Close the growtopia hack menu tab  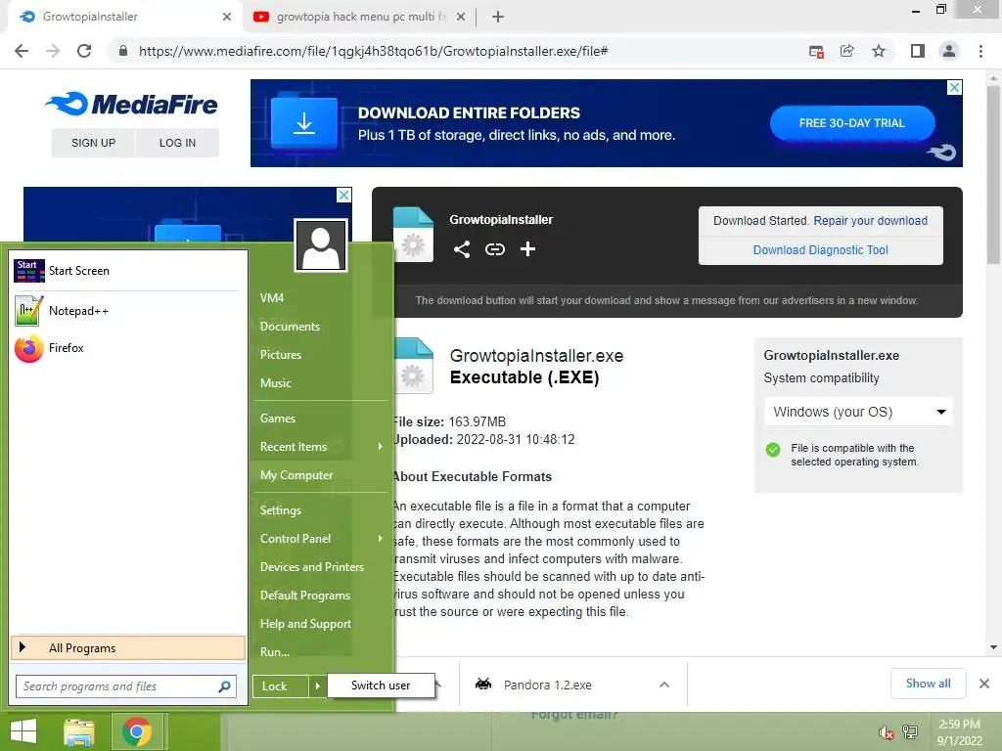click(x=461, y=17)
